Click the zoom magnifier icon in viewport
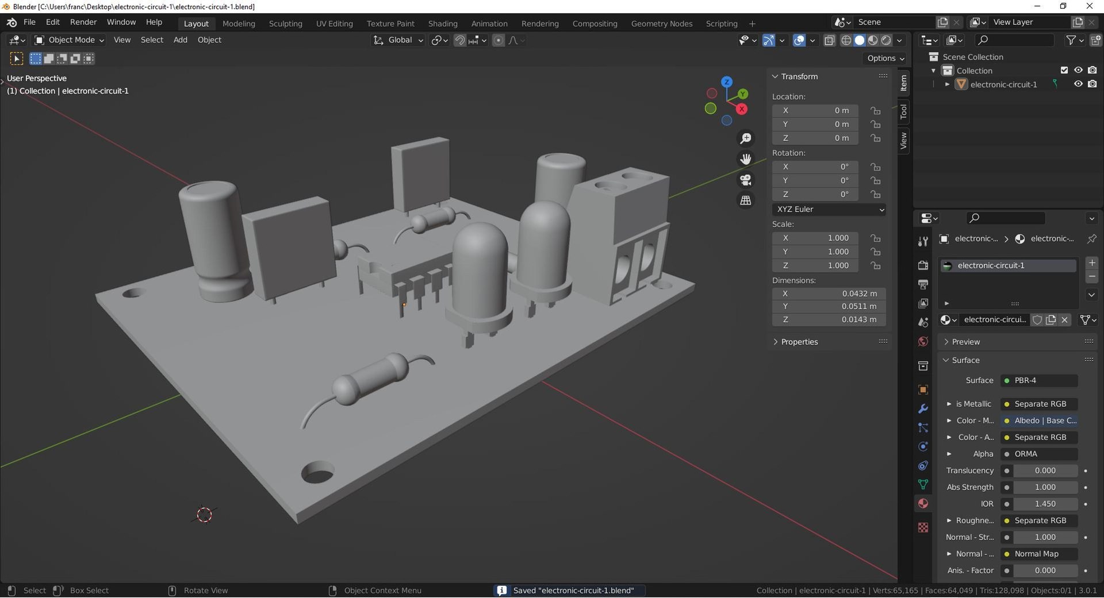 746,138
